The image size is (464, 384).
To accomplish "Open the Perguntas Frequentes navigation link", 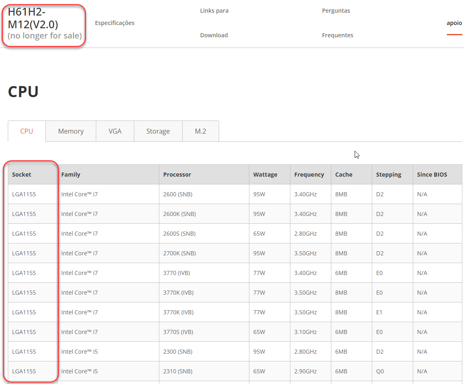I will 337,23.
